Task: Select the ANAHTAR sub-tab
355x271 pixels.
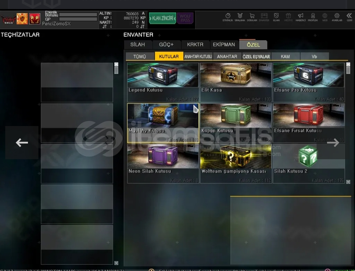Action: pos(227,56)
